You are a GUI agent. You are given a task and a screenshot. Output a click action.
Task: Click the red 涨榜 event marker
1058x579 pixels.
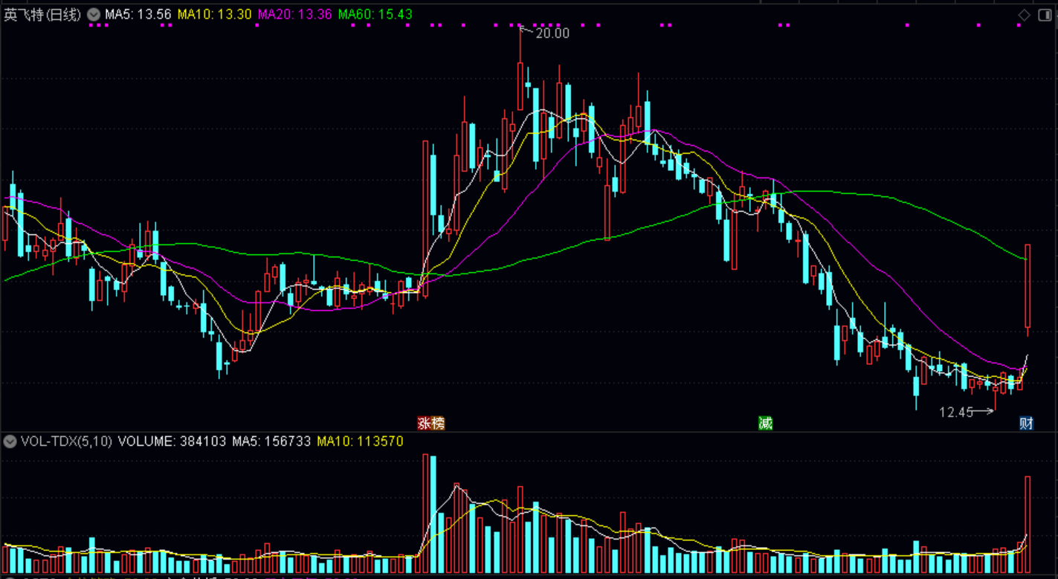(x=430, y=424)
